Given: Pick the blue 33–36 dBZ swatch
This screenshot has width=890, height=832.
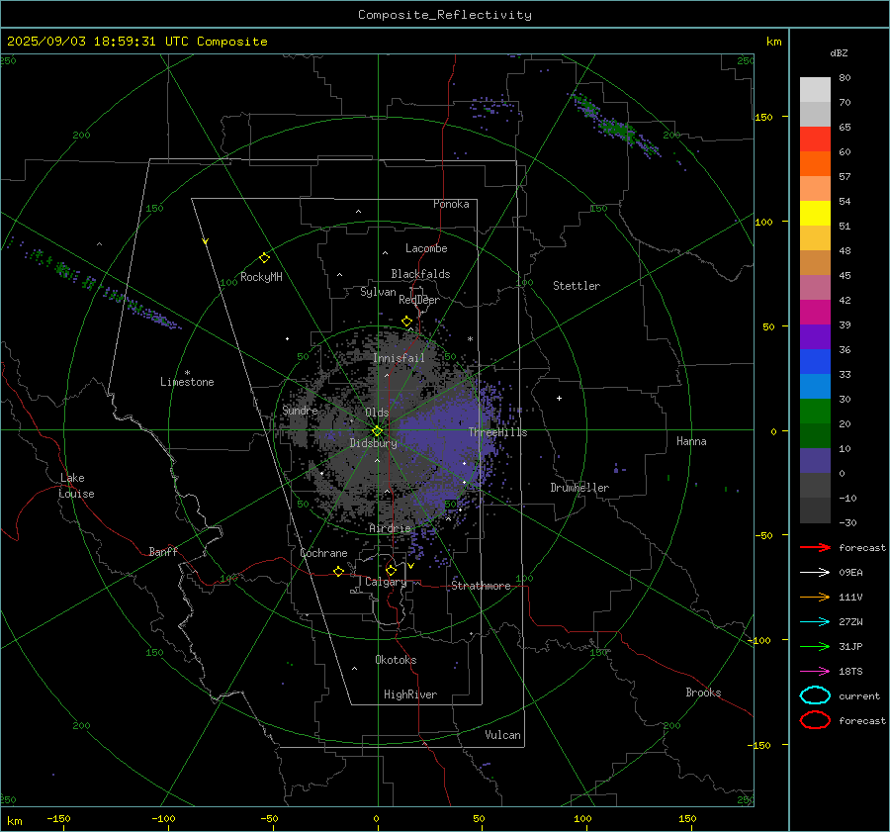Looking at the screenshot, I should tap(815, 361).
